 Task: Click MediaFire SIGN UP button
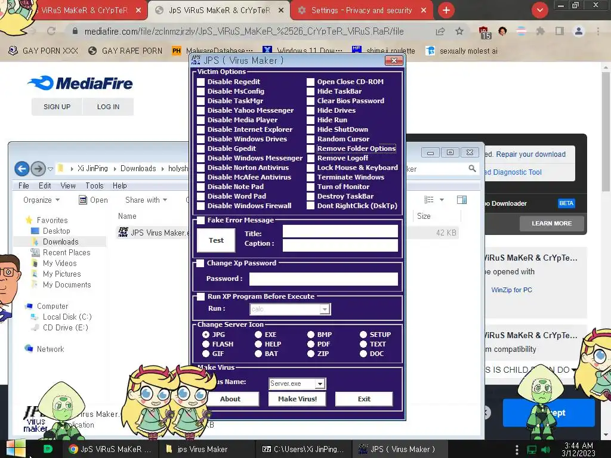(x=57, y=107)
